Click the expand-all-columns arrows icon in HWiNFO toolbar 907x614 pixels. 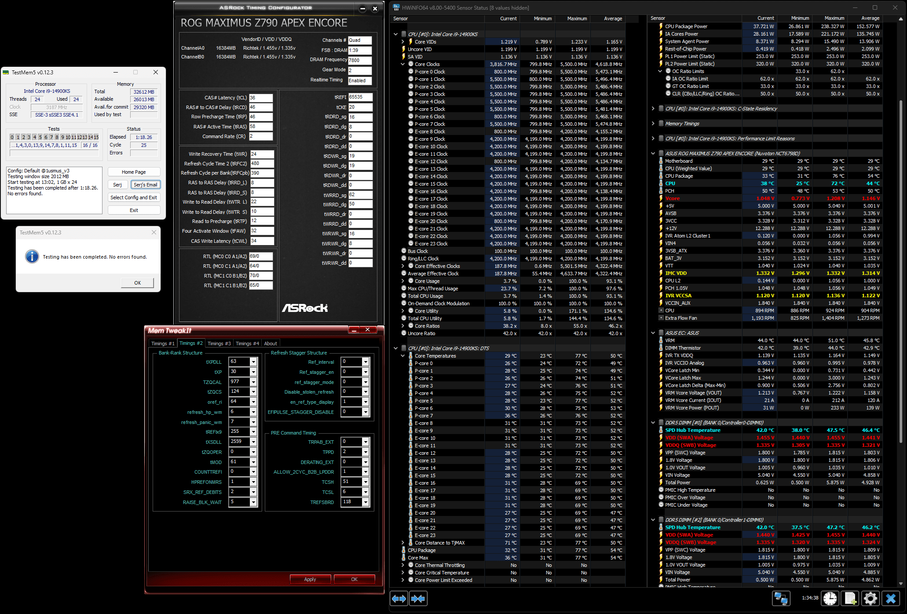click(x=399, y=599)
